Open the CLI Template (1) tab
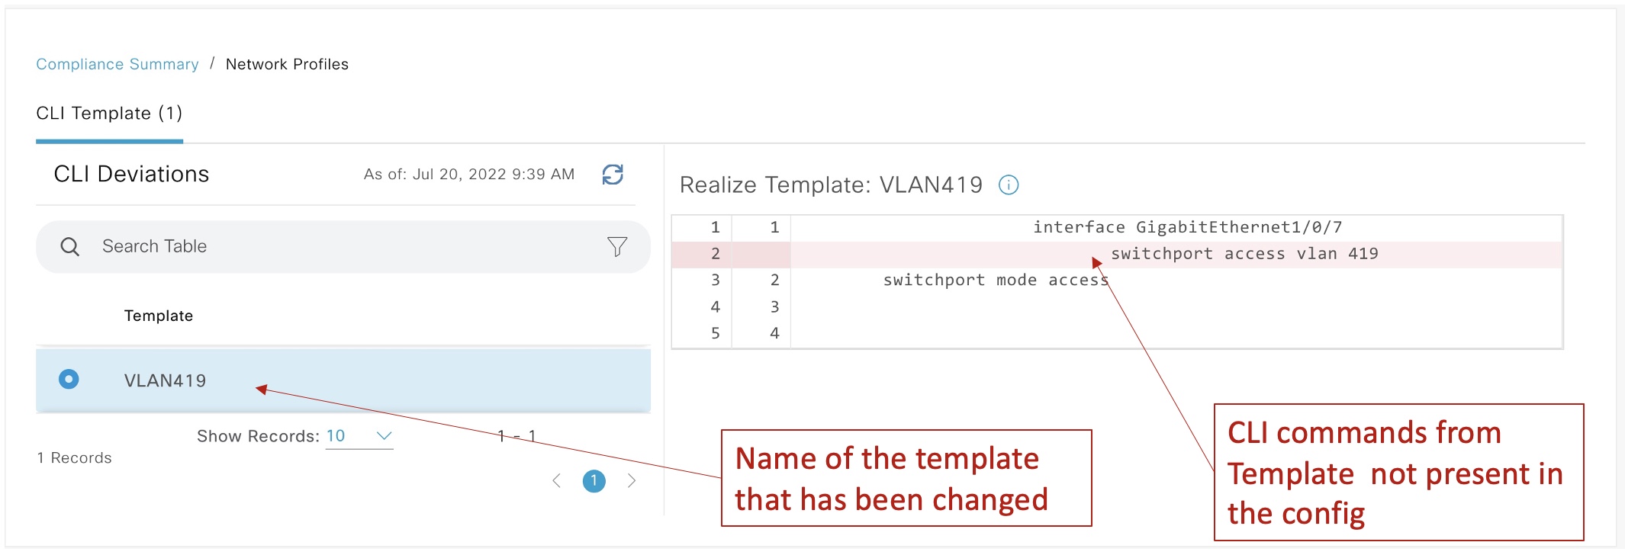 [109, 114]
